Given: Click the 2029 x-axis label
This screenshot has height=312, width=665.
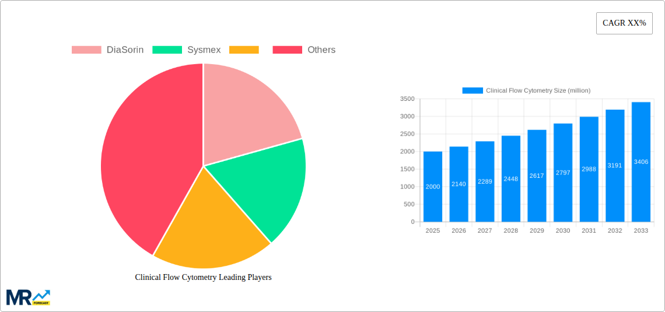Looking at the screenshot, I should coord(537,230).
